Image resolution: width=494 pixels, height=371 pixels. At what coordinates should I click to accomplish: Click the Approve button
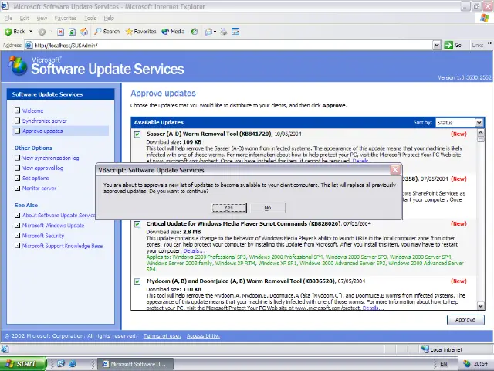pyautogui.click(x=465, y=319)
